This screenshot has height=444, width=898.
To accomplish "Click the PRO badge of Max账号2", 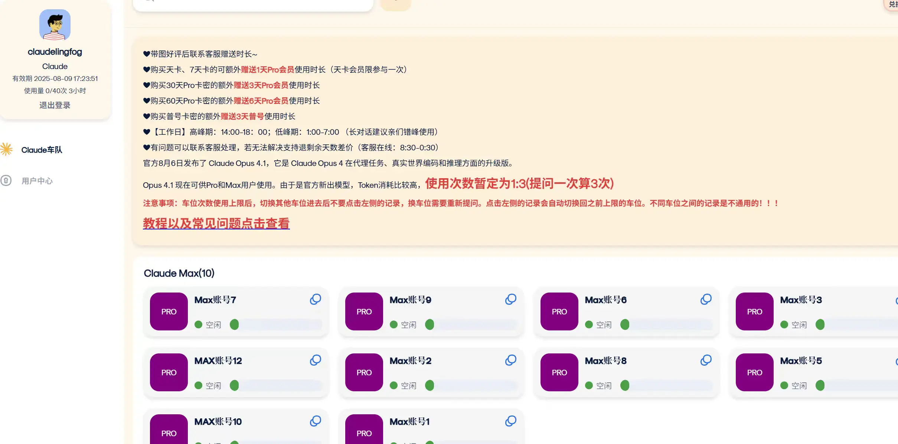I will tap(364, 372).
